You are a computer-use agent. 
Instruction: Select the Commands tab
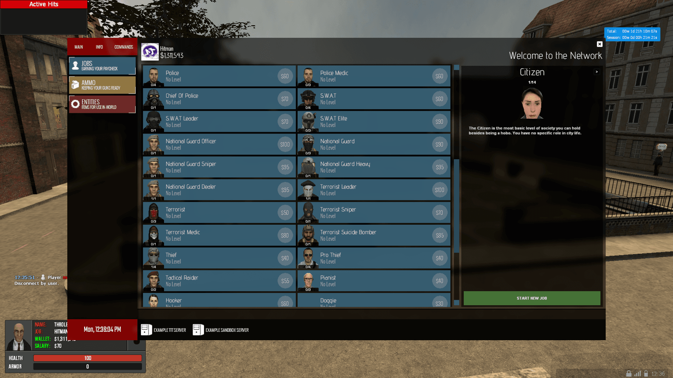click(x=123, y=47)
